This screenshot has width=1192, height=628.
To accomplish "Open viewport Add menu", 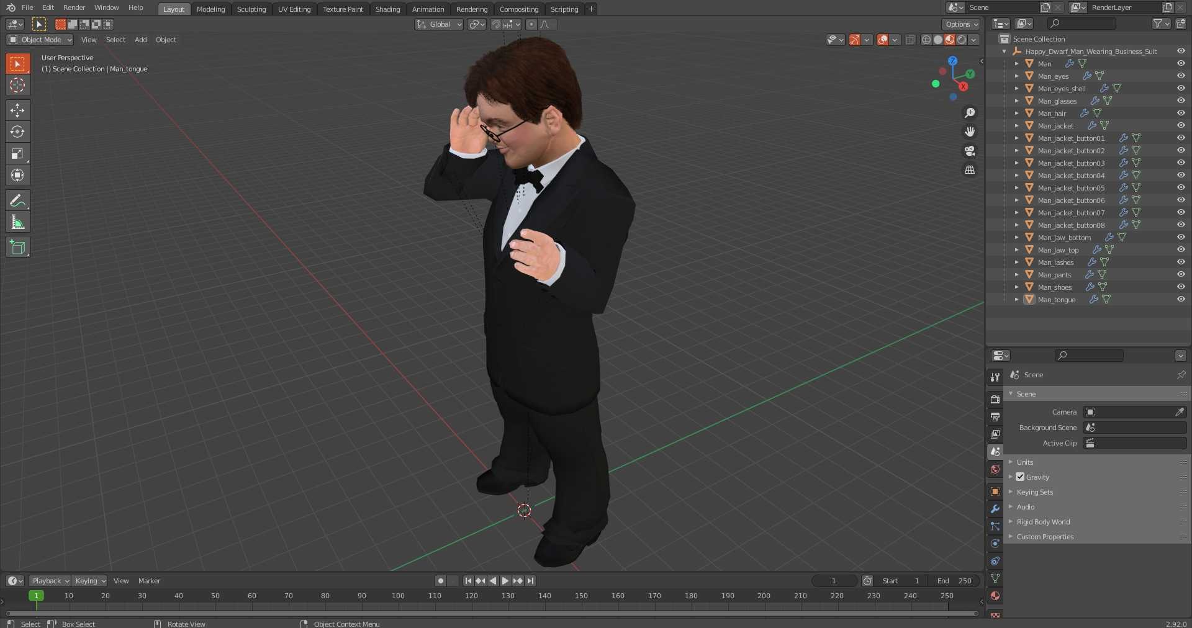I will tap(141, 40).
